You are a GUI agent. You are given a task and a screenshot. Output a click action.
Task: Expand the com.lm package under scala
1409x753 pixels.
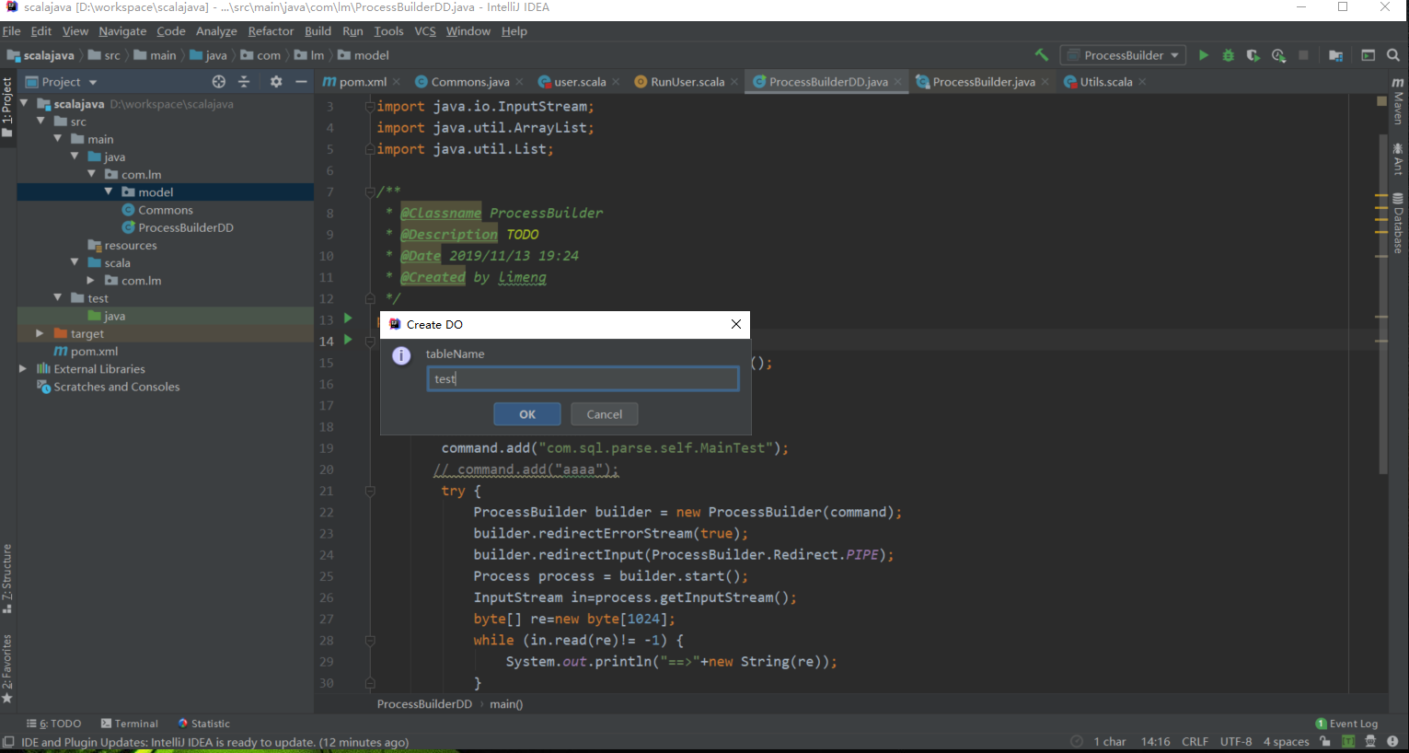pyautogui.click(x=91, y=280)
